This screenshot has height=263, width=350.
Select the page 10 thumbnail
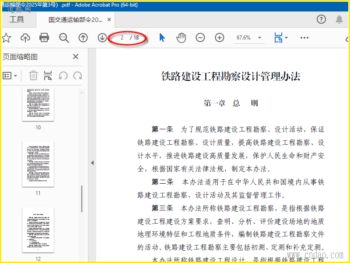click(38, 105)
